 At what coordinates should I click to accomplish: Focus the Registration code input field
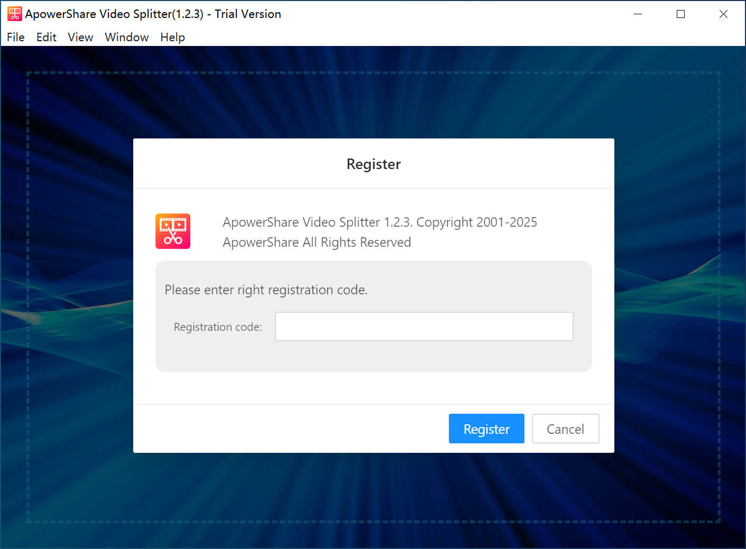(x=423, y=327)
